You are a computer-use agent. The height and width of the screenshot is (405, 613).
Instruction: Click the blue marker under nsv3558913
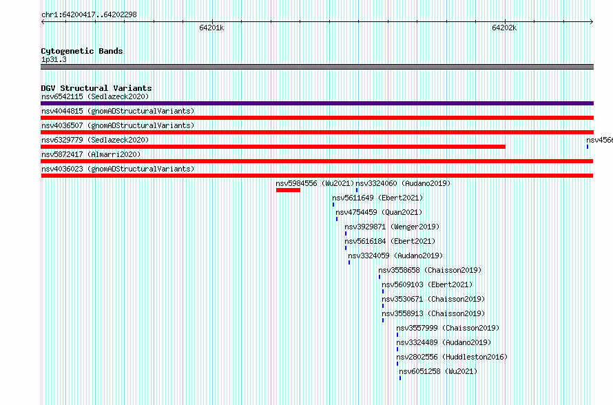coord(383,320)
